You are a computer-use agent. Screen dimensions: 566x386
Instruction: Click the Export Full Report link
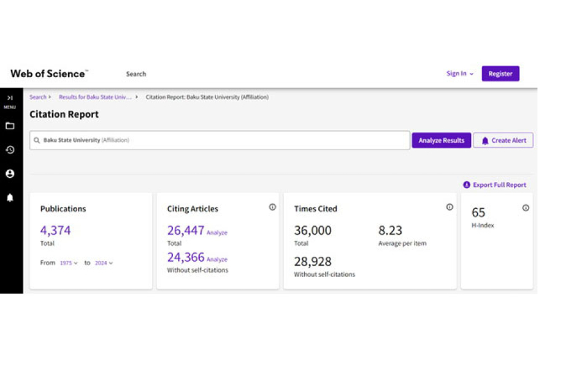[500, 184]
